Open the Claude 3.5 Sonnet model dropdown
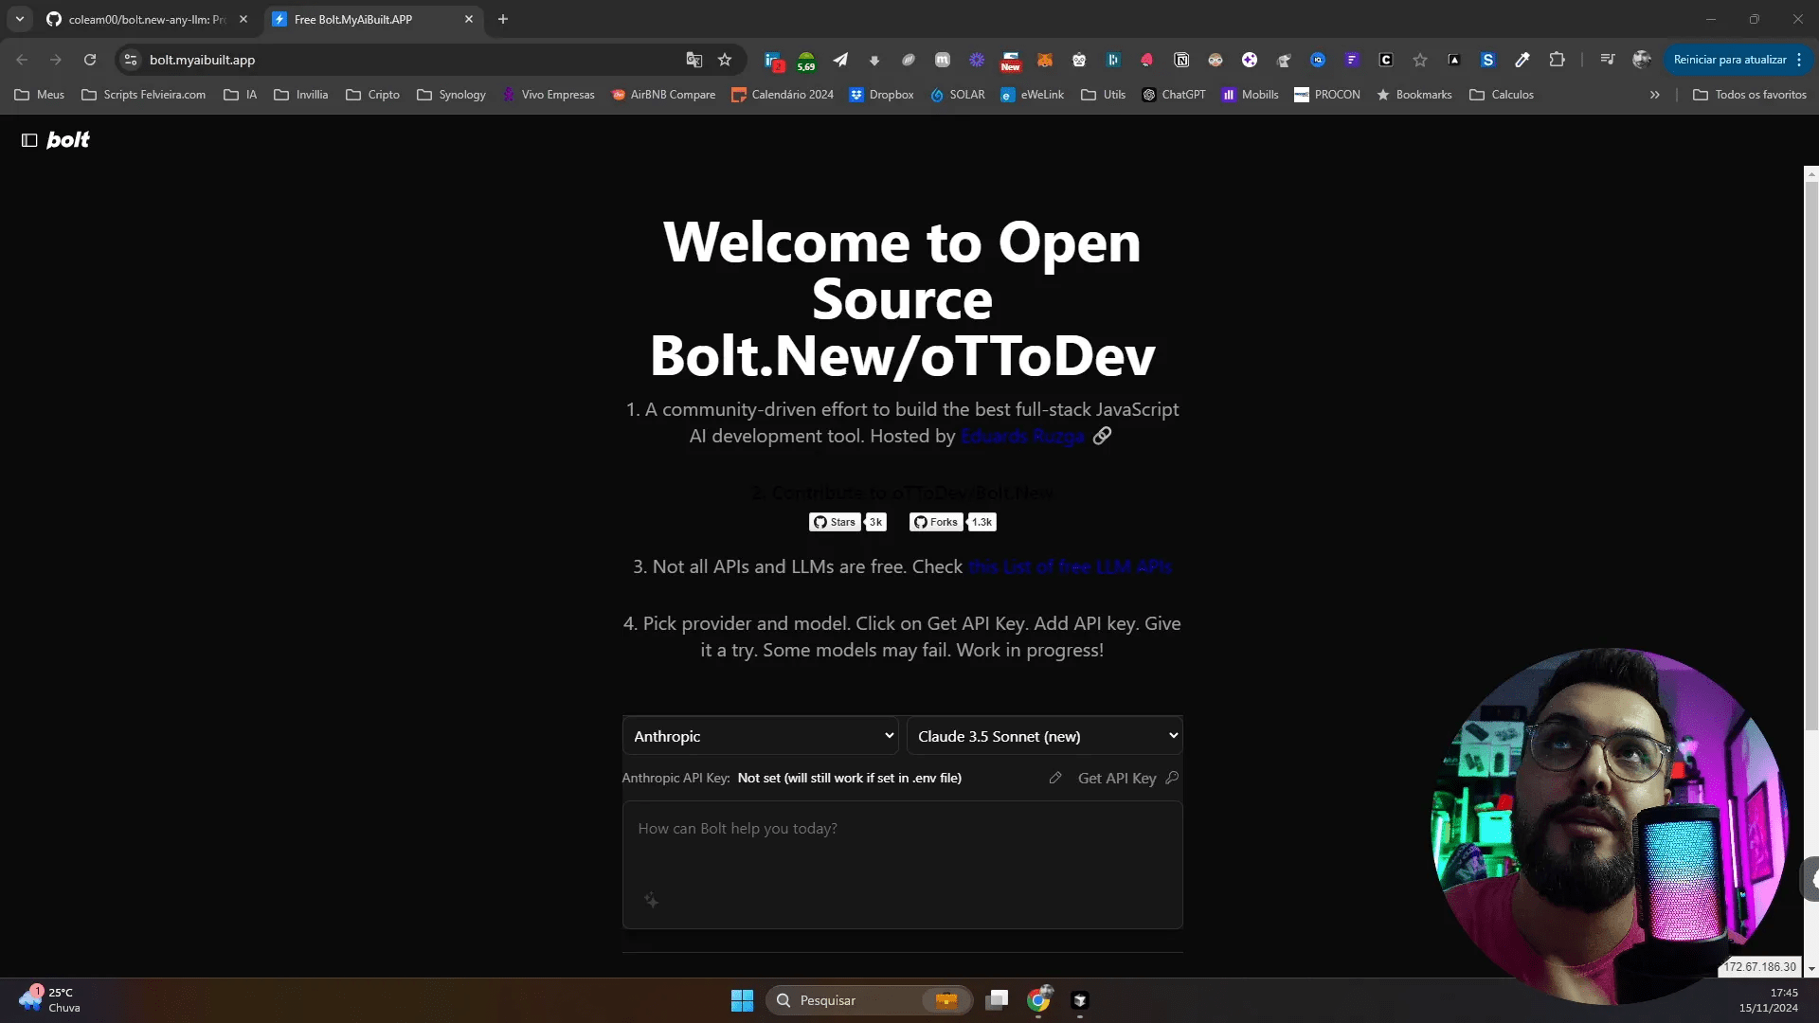Viewport: 1819px width, 1023px height. point(1044,736)
